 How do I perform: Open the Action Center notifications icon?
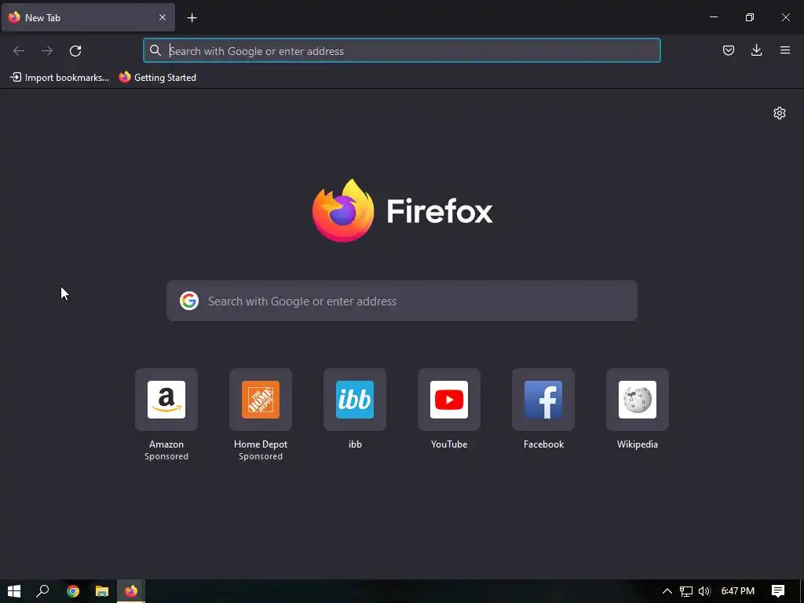click(x=778, y=591)
